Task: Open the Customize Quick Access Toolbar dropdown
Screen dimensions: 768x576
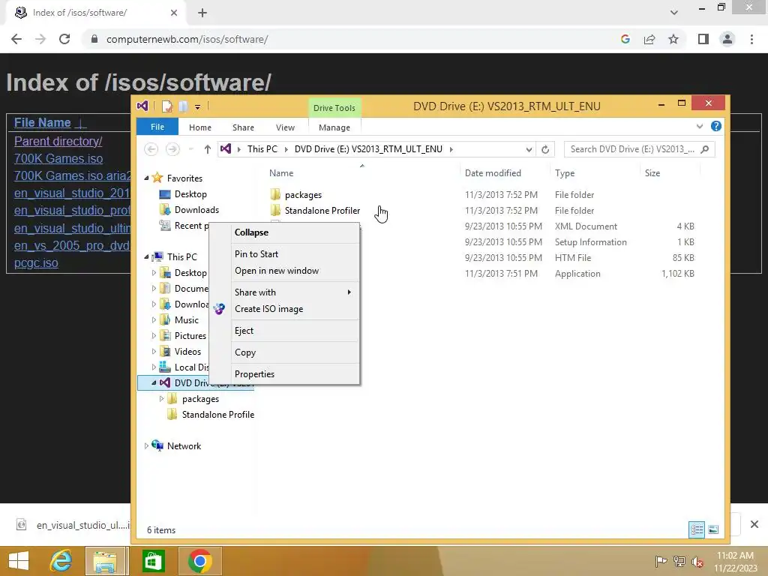Action: pyautogui.click(x=197, y=106)
